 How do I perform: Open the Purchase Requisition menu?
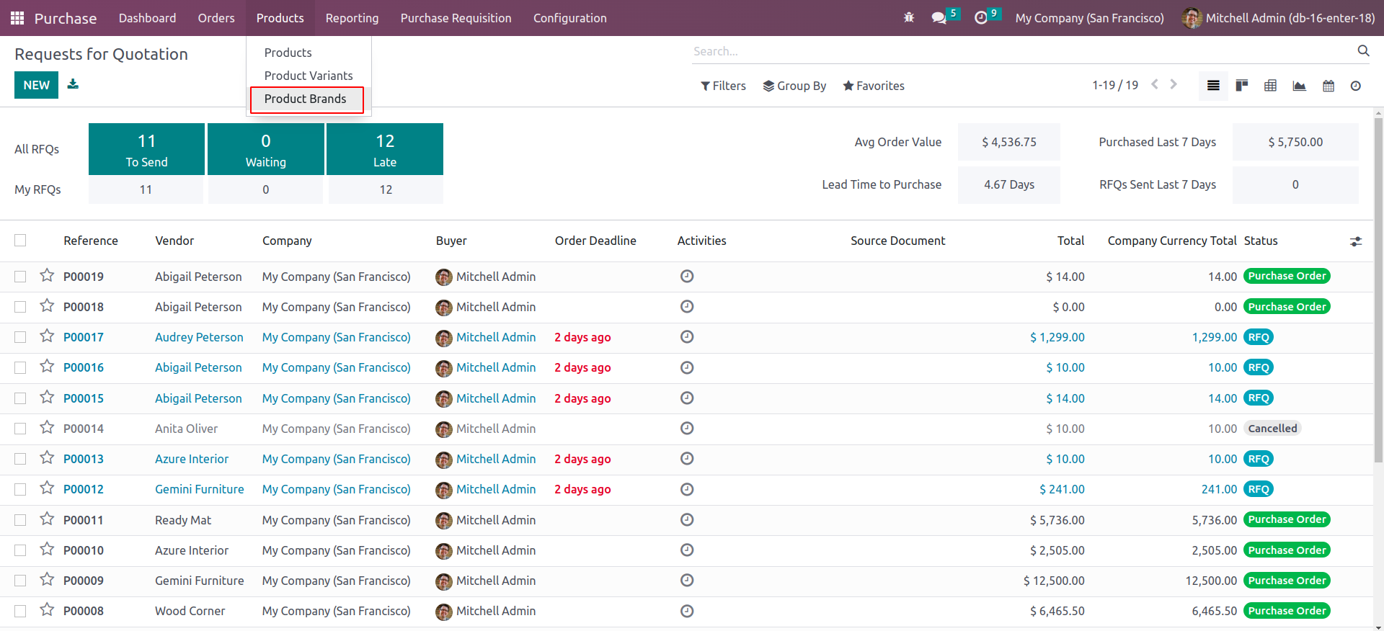pos(456,18)
